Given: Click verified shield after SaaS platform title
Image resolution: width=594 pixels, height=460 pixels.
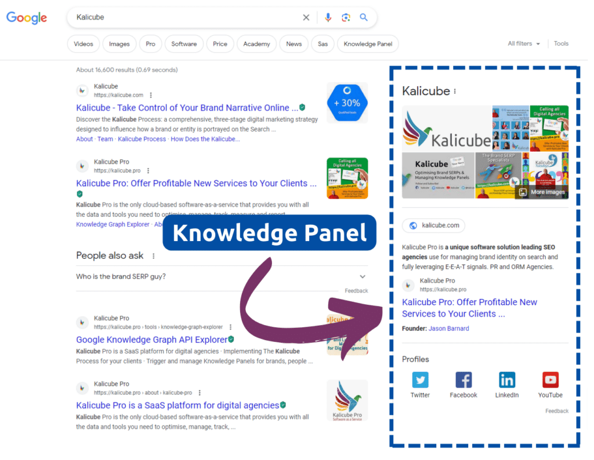Looking at the screenshot, I should 283,405.
